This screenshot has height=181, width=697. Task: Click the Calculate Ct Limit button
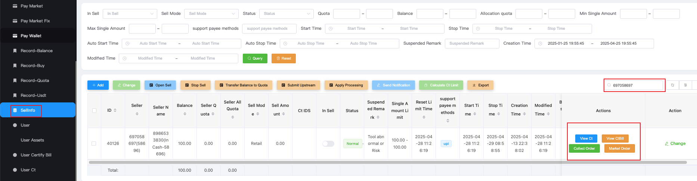pyautogui.click(x=441, y=85)
